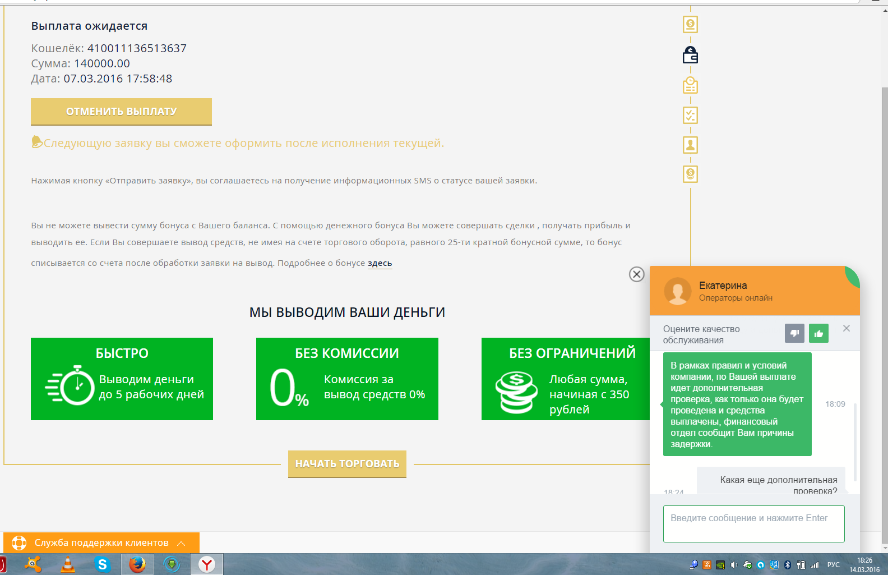Focus the chat message input field
Screen dimensions: 888x575
753,524
